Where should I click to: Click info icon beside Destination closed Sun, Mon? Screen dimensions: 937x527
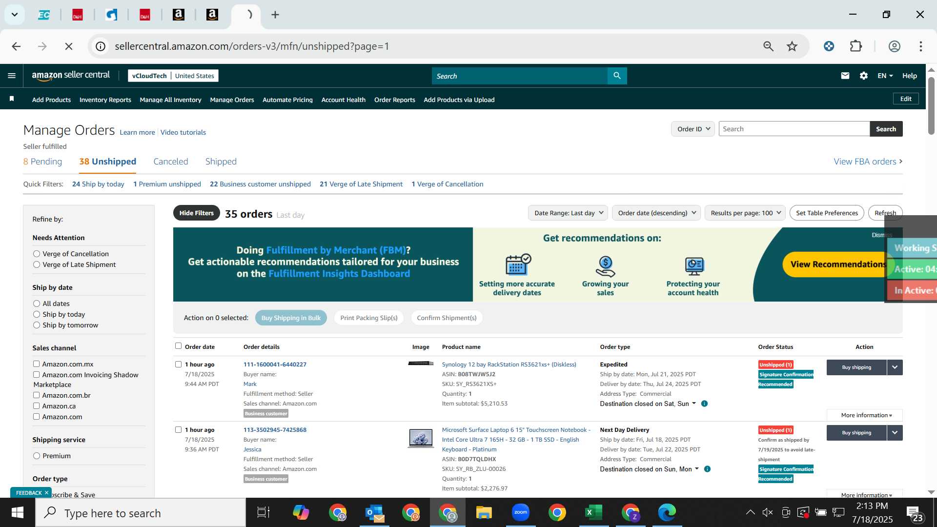[x=707, y=469]
